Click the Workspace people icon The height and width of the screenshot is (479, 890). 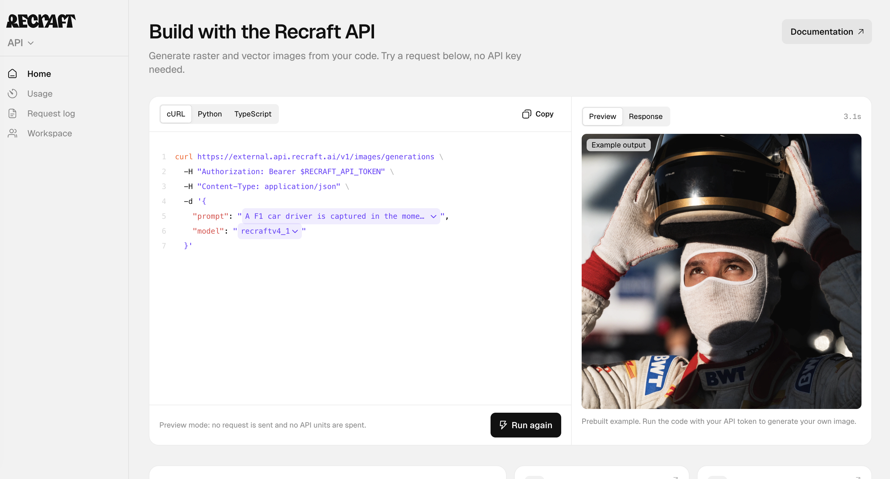(12, 133)
